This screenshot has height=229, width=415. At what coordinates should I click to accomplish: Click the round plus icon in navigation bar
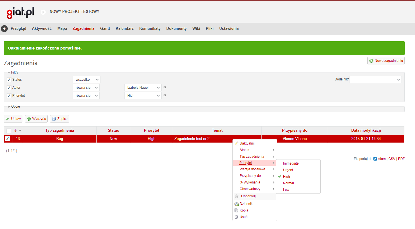pos(4,29)
